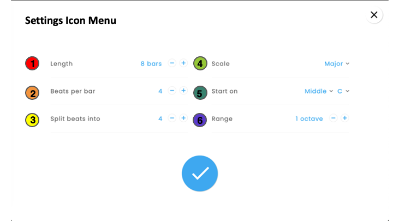
Task: Click the yellow number 3 marker
Action: point(33,120)
